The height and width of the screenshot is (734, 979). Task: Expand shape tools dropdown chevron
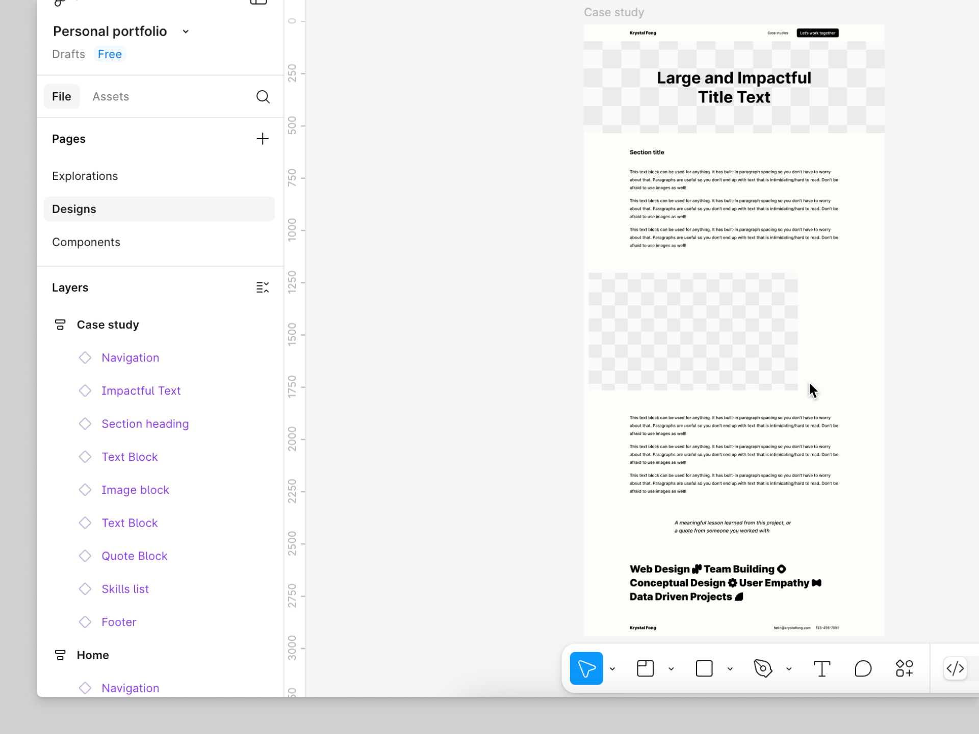click(x=730, y=669)
